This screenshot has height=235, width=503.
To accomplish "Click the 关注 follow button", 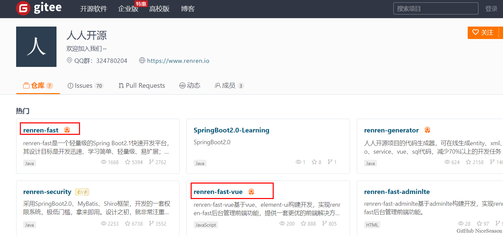I will pos(483,33).
